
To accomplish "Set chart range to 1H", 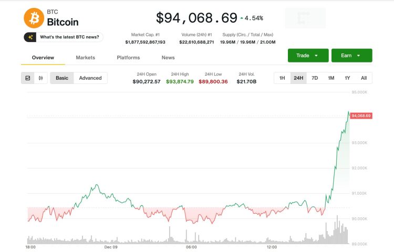I will coord(282,78).
